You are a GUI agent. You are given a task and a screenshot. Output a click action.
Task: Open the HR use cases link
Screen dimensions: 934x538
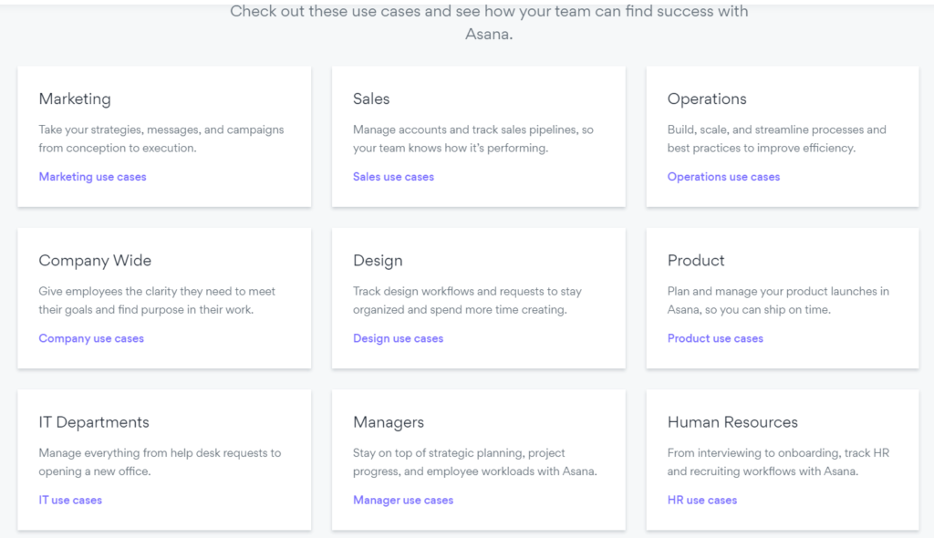pos(701,500)
